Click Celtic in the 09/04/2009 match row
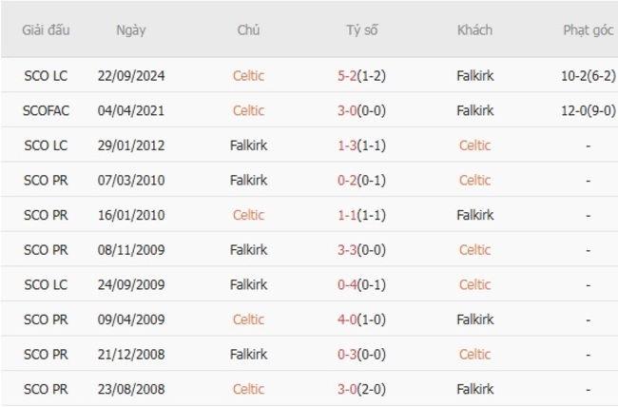Screen dimensions: 618x407 pyautogui.click(x=248, y=320)
